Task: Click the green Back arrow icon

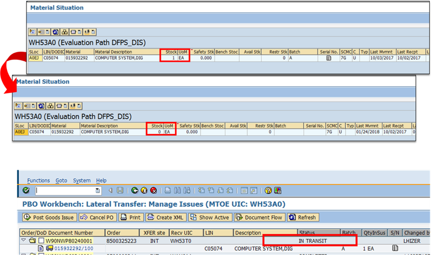Action: [x=135, y=191]
